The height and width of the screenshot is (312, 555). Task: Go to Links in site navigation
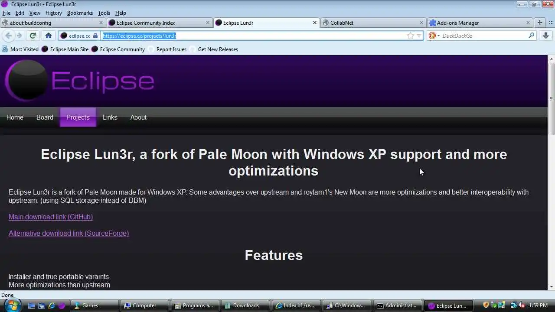click(x=110, y=117)
